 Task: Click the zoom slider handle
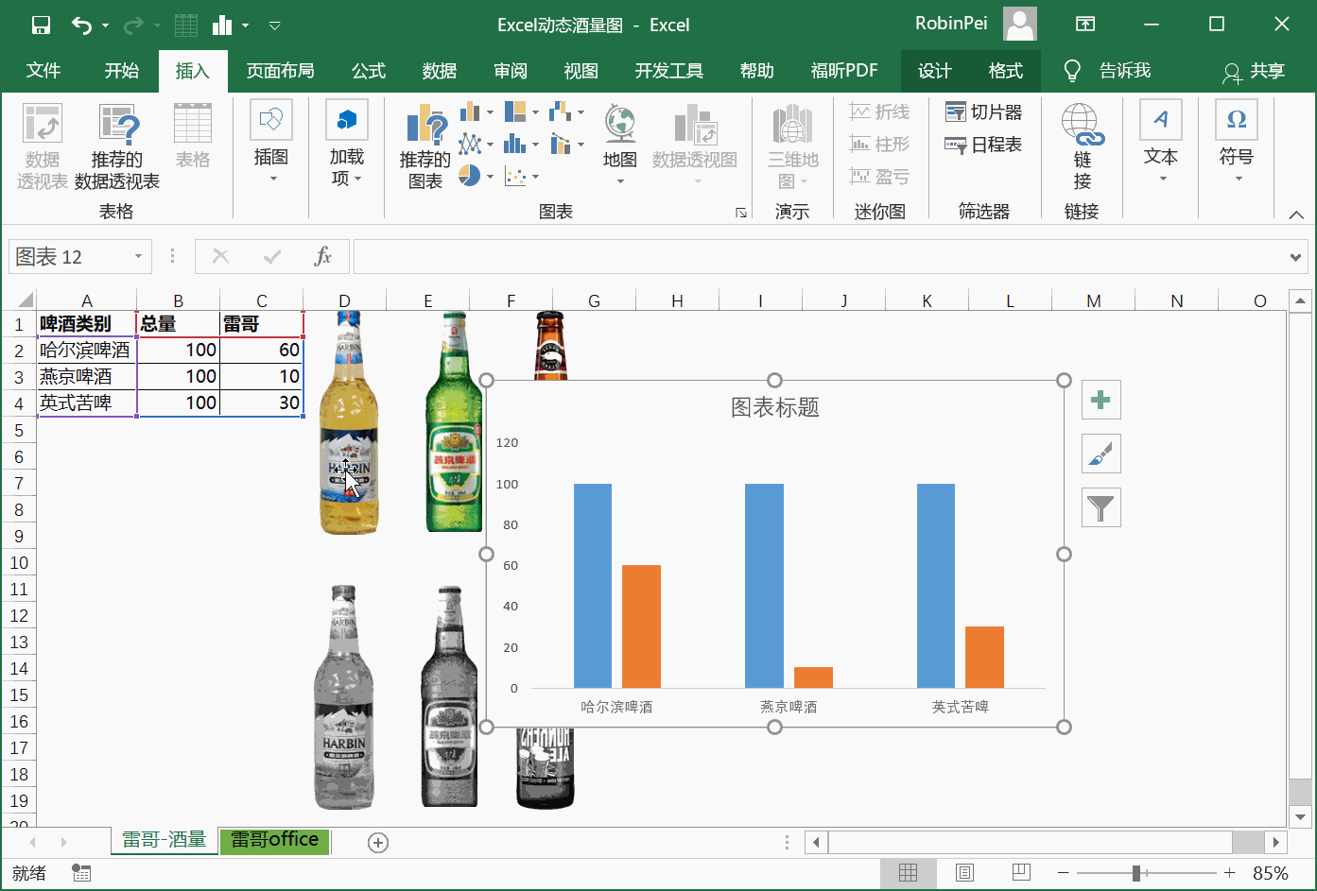tap(1136, 873)
